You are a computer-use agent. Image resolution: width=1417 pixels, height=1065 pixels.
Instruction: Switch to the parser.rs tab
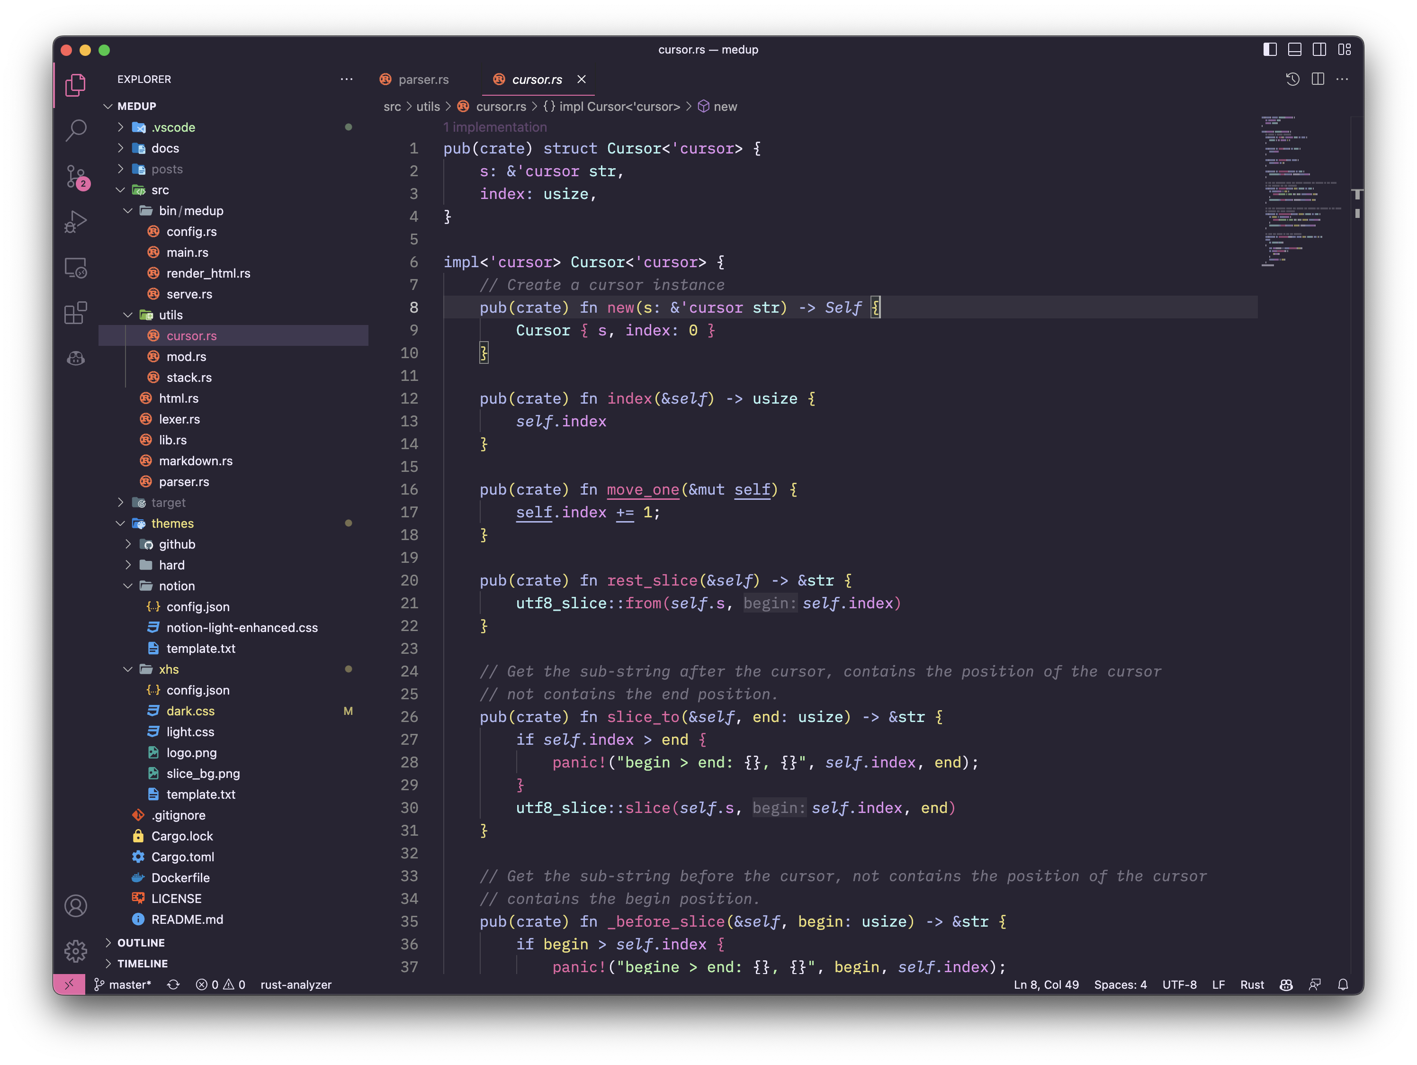(x=423, y=80)
